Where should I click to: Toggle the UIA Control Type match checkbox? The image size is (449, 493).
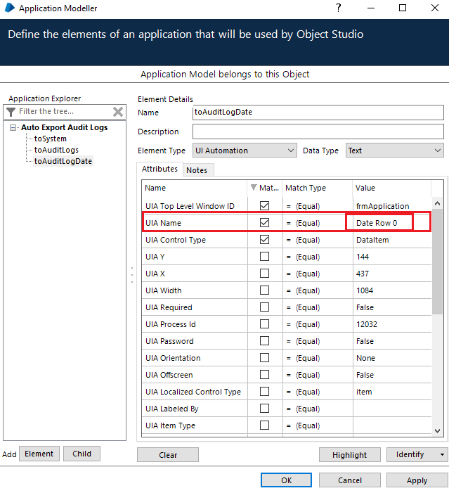pos(264,240)
